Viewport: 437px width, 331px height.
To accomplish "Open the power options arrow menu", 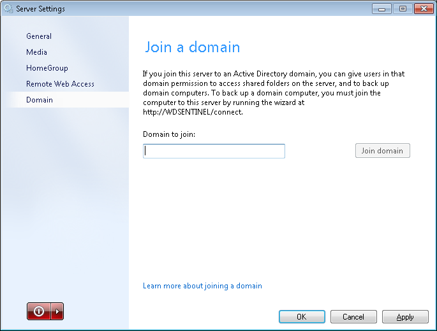I will point(57,311).
